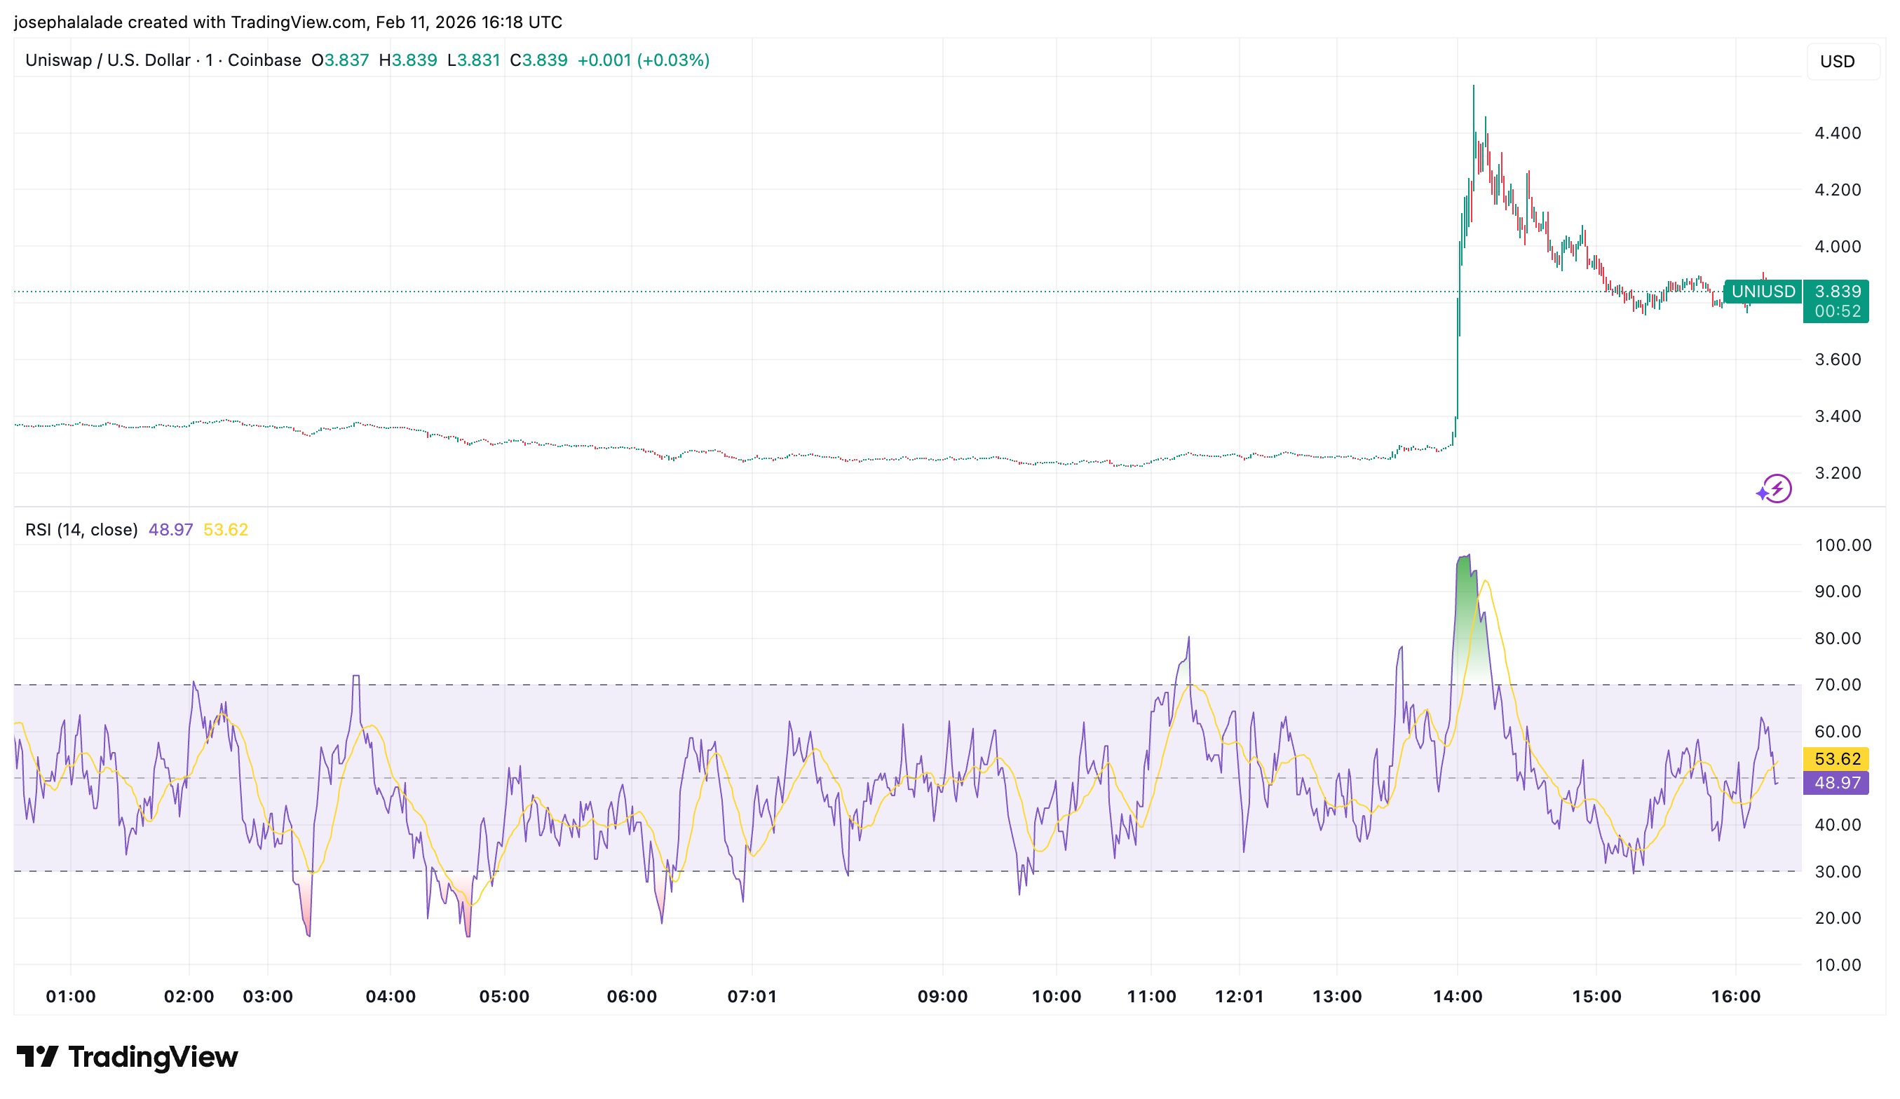Click the yellow 53.62 RSI legend value

[226, 530]
